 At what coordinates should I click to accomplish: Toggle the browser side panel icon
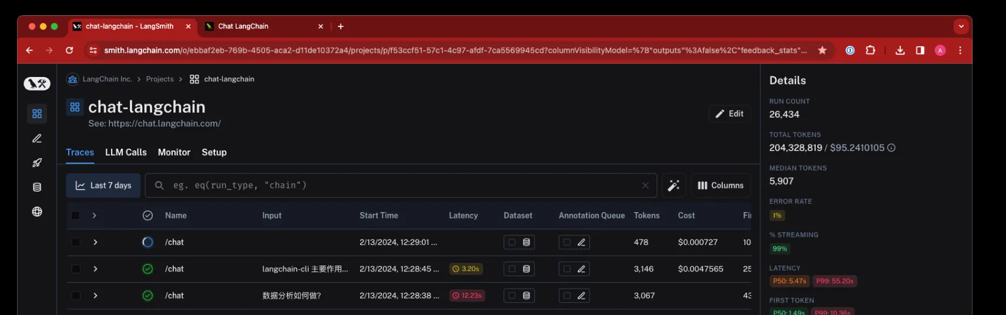[920, 51]
